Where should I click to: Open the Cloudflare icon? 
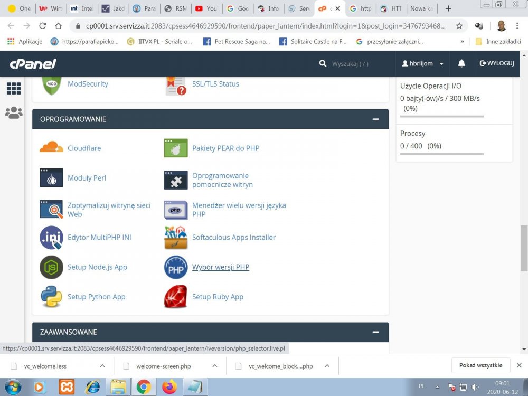(x=51, y=148)
